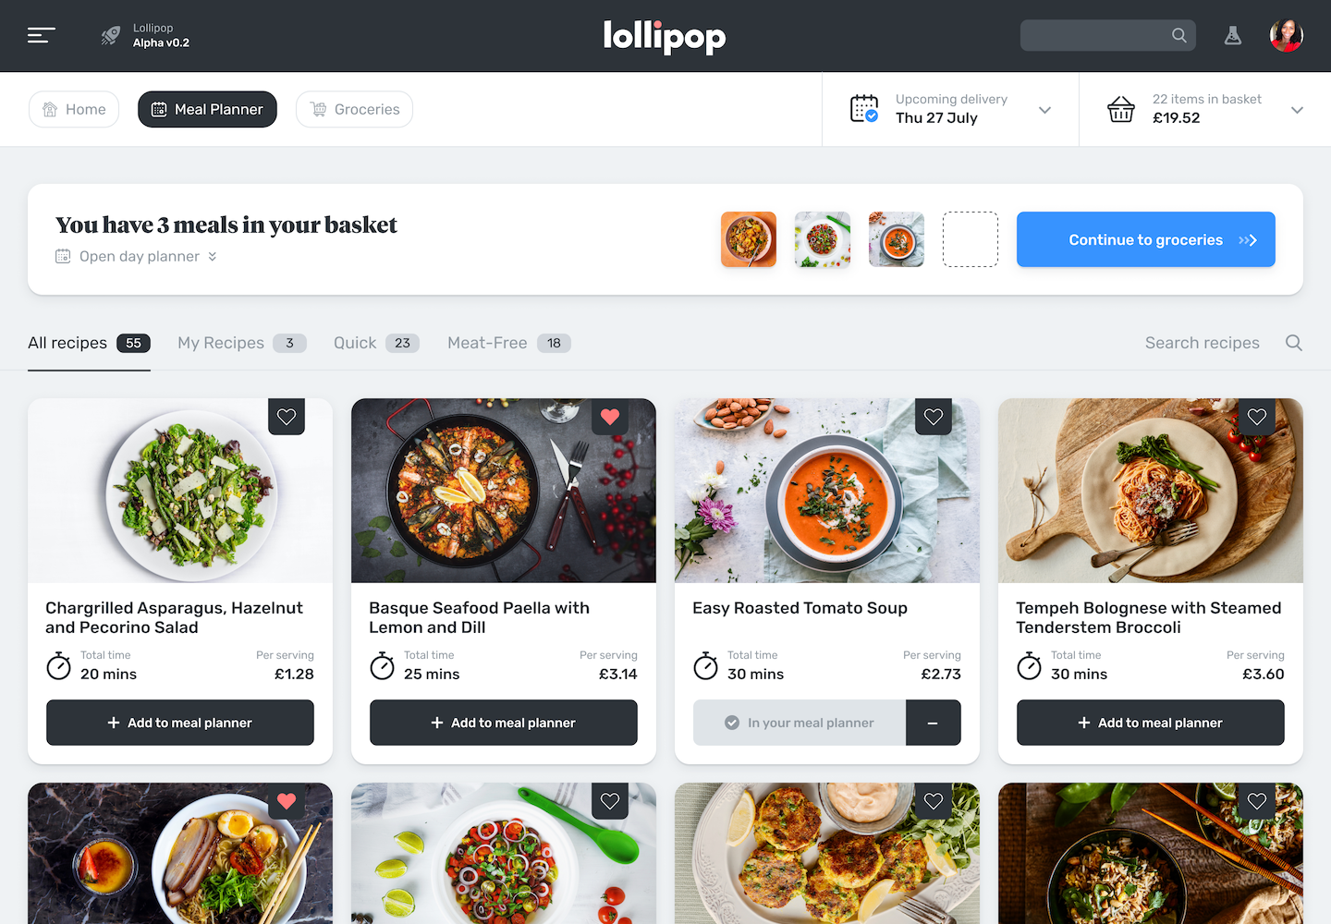Click the header search magnifier icon

pos(1179,35)
